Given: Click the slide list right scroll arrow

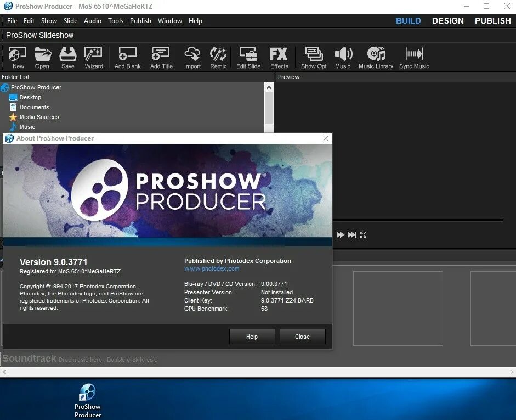Looking at the screenshot, I should point(512,372).
